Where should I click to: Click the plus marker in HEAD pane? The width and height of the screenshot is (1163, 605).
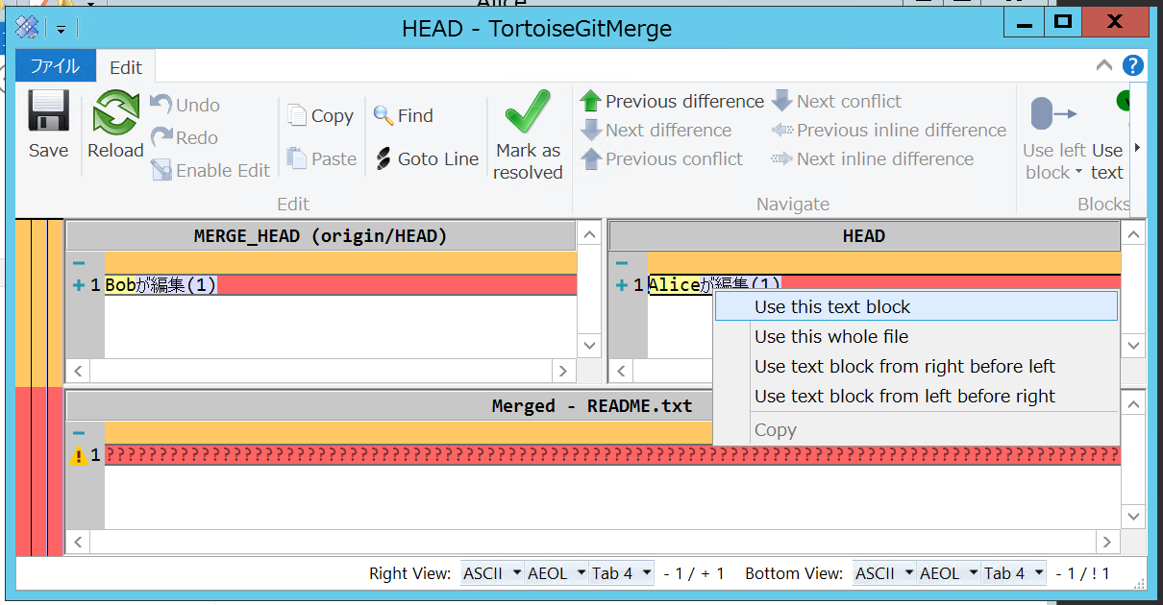622,285
